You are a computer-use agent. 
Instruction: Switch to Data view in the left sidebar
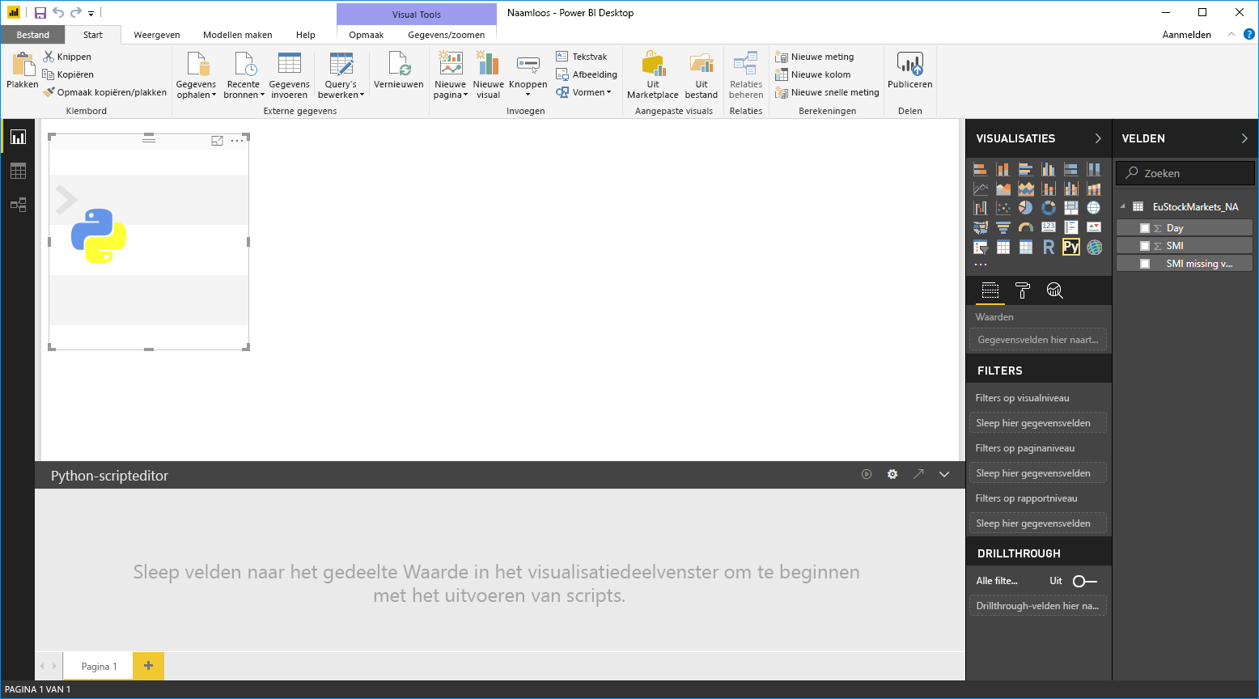click(18, 171)
